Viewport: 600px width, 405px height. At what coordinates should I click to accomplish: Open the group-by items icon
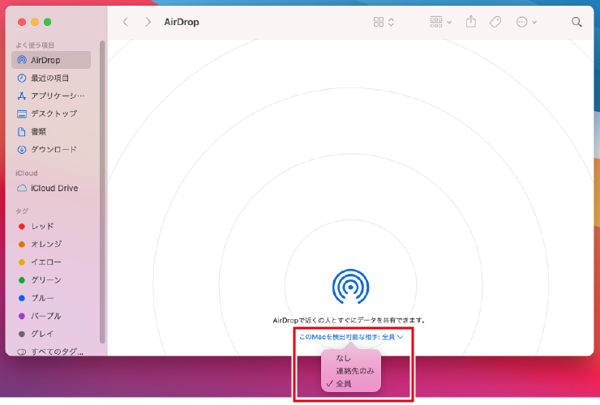tap(436, 22)
